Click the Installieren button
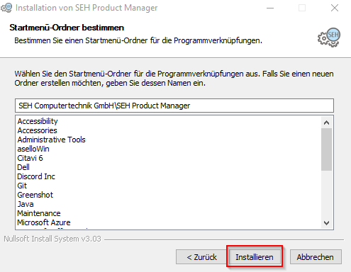This screenshot has height=272, width=351. 255,257
